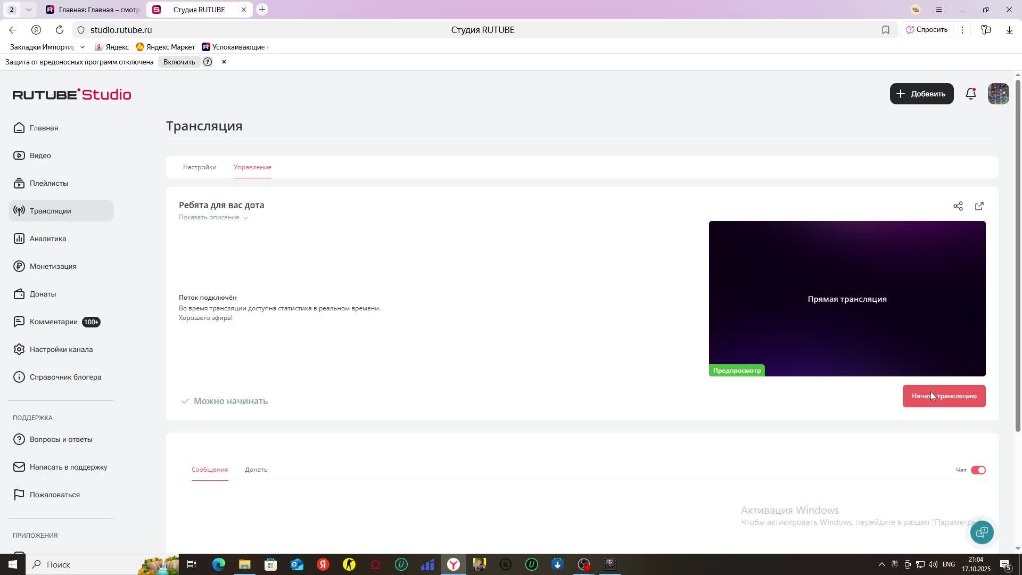This screenshot has height=575, width=1022.
Task: Open the notifications bell
Action: tap(970, 94)
